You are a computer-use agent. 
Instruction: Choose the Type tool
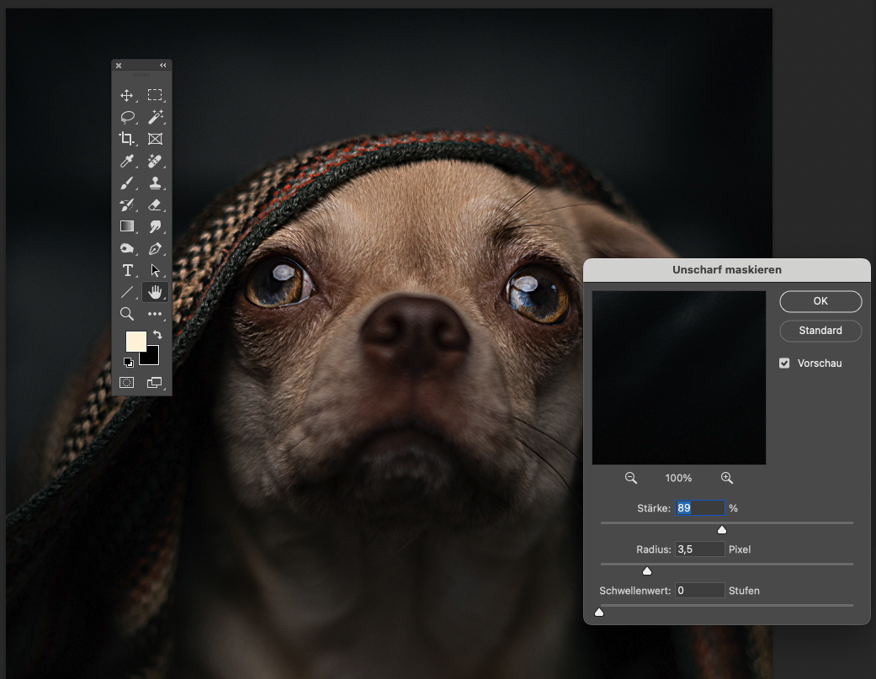coord(127,271)
